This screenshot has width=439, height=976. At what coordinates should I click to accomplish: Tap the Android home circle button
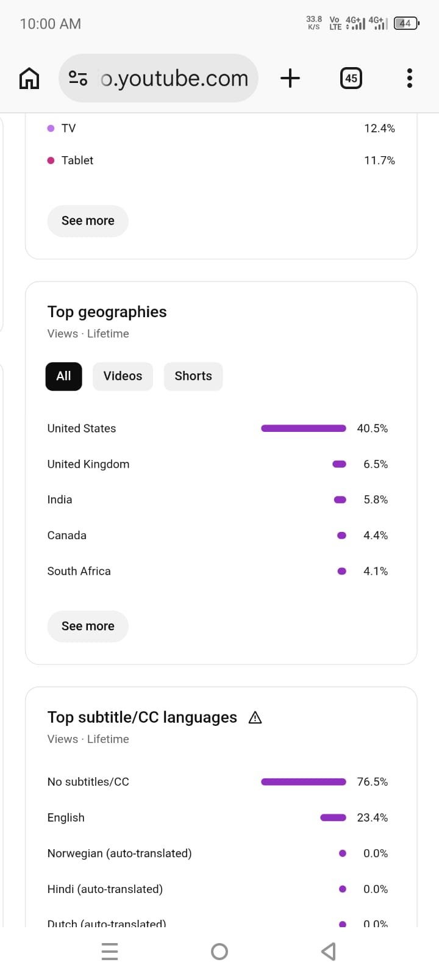[x=220, y=951]
